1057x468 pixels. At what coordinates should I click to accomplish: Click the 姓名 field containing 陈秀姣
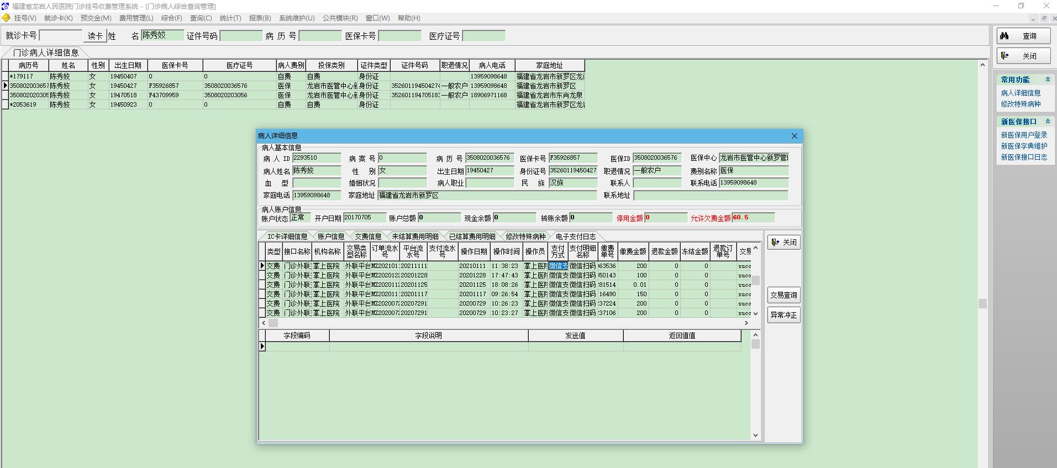(162, 35)
